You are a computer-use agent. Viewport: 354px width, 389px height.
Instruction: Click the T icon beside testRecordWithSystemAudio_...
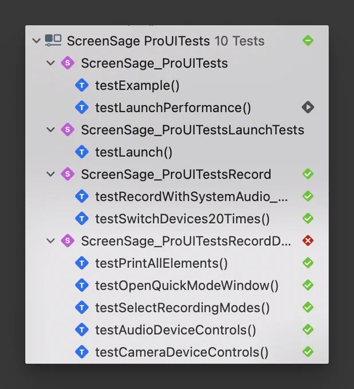click(x=82, y=196)
